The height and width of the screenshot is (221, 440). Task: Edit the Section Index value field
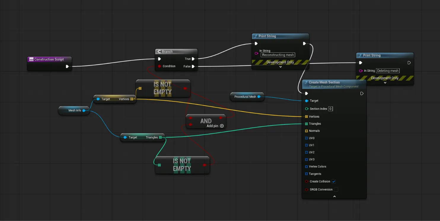pyautogui.click(x=331, y=109)
